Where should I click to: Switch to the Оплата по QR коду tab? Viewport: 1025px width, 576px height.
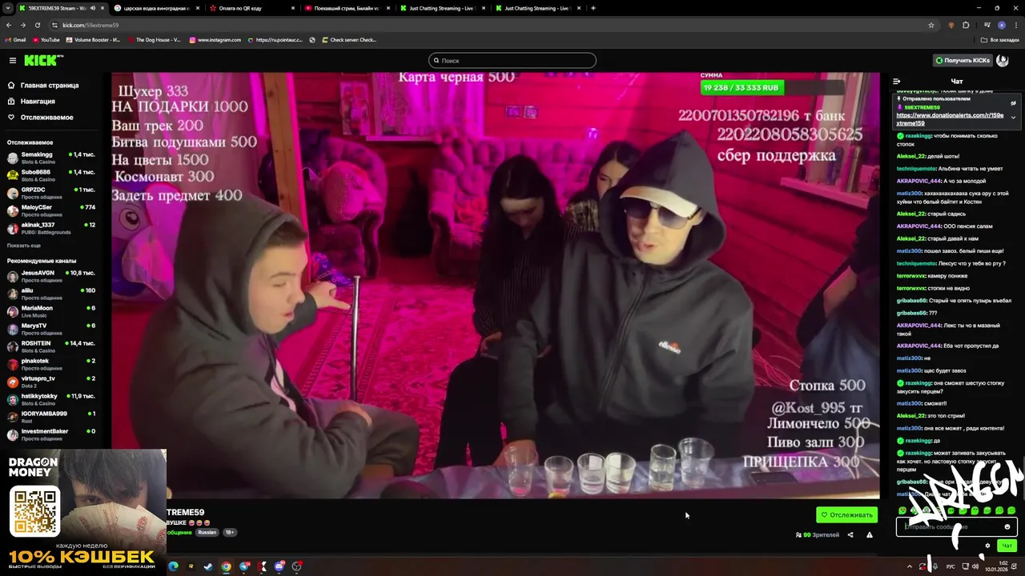pyautogui.click(x=251, y=8)
